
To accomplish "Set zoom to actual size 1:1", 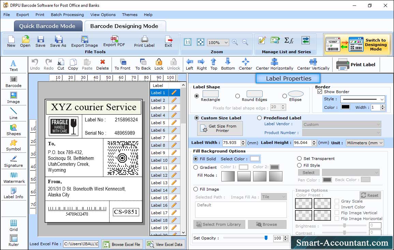I will (188, 42).
